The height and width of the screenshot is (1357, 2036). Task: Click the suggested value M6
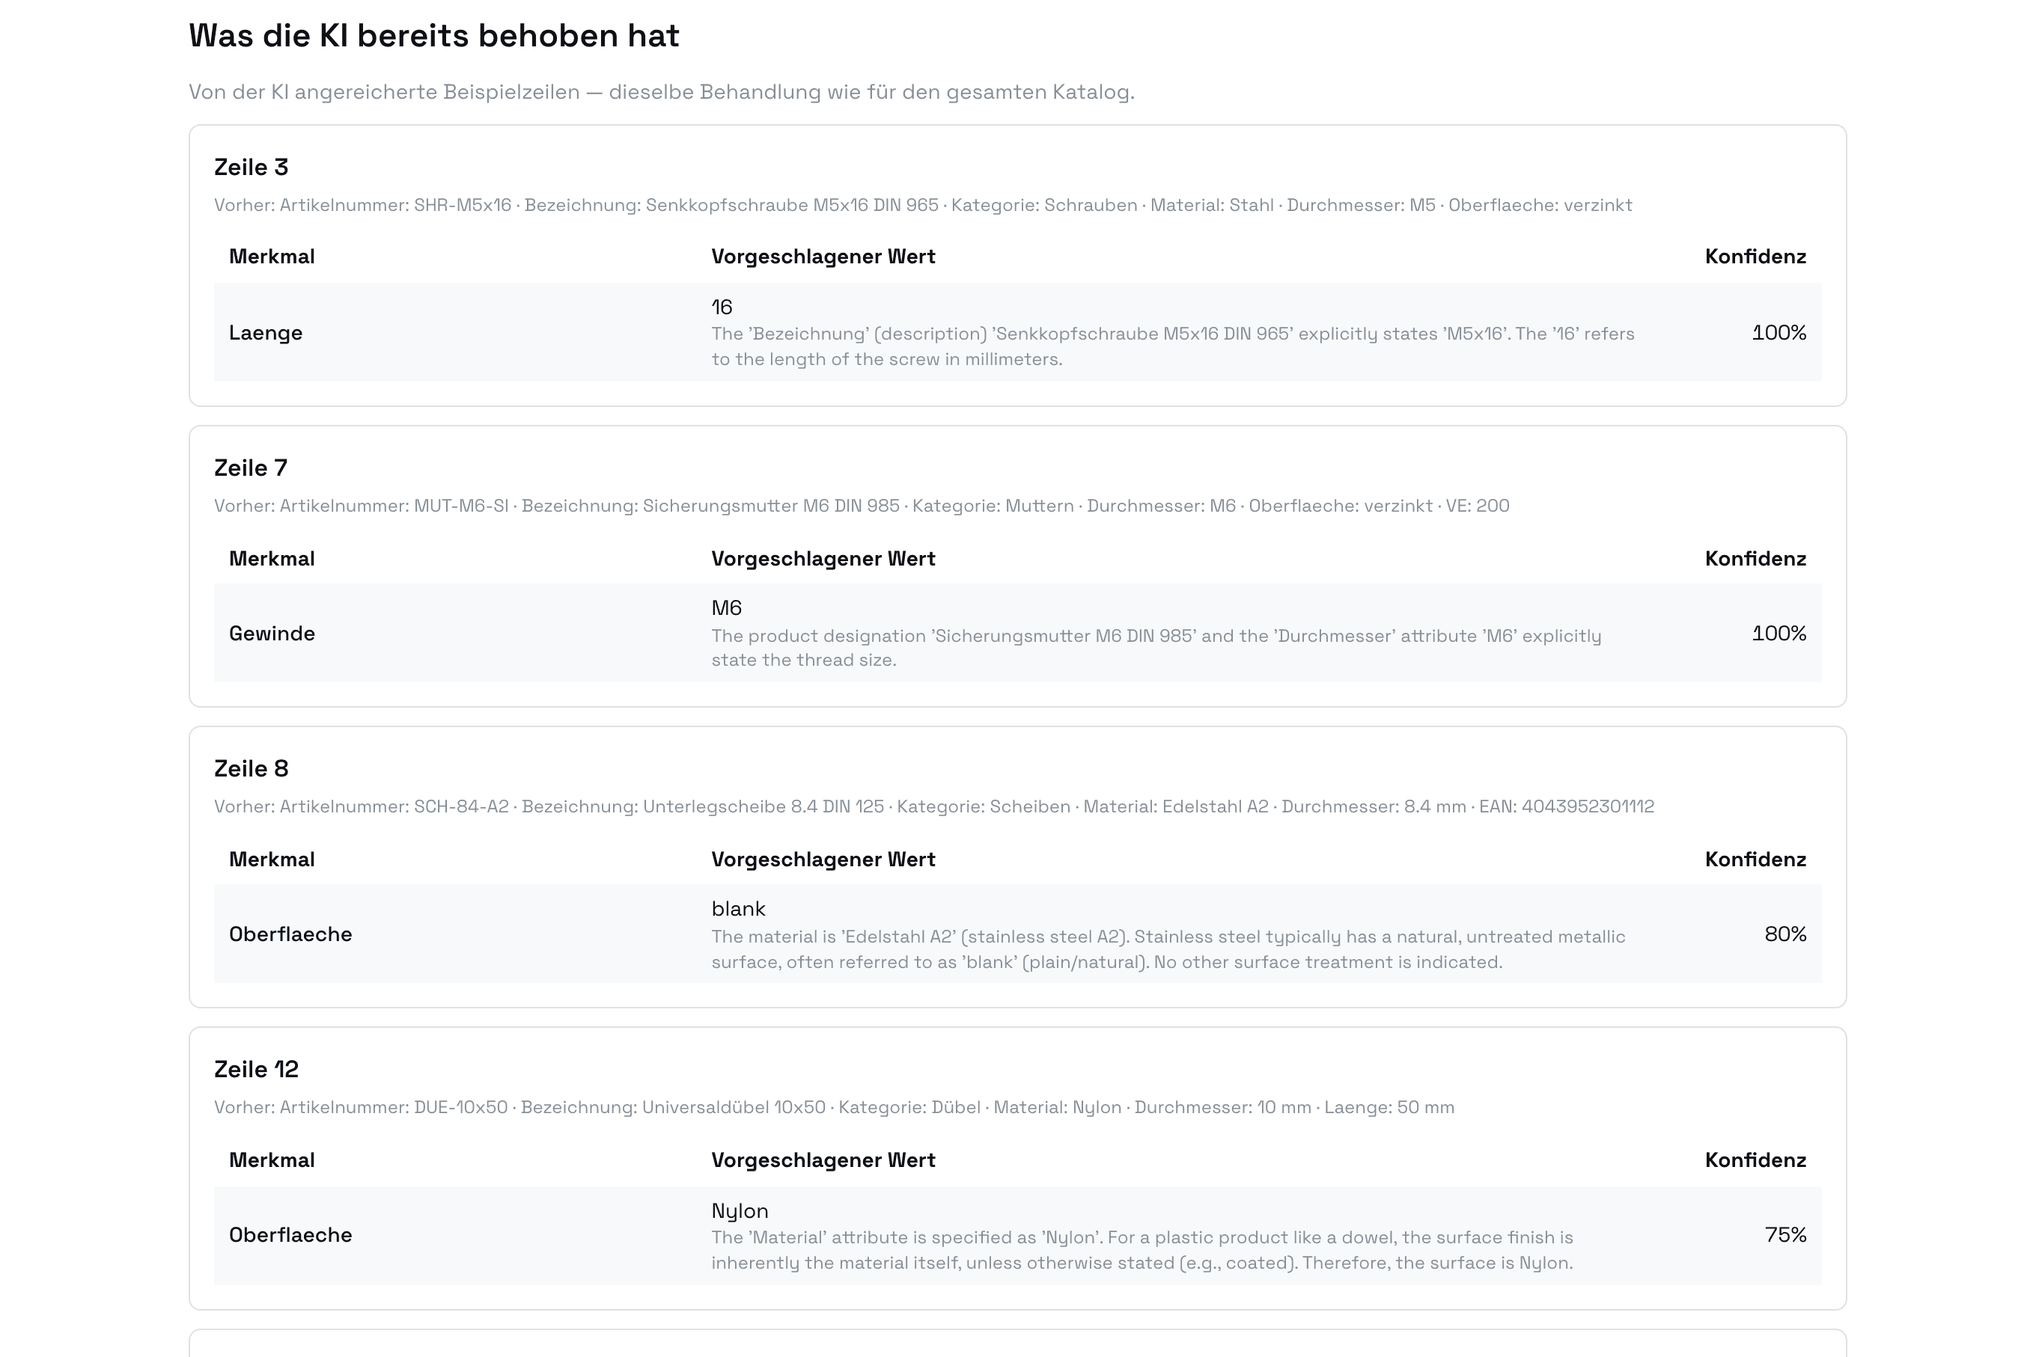pos(727,607)
